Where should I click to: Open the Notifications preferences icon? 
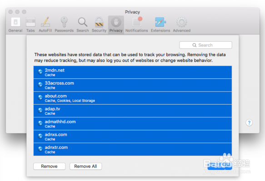click(137, 22)
